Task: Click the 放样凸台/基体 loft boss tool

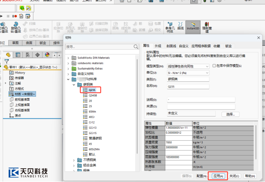Action: [36, 30]
